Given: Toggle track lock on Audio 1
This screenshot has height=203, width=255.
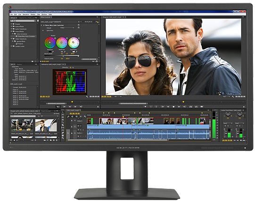Looking at the screenshot, I should pyautogui.click(x=72, y=133).
